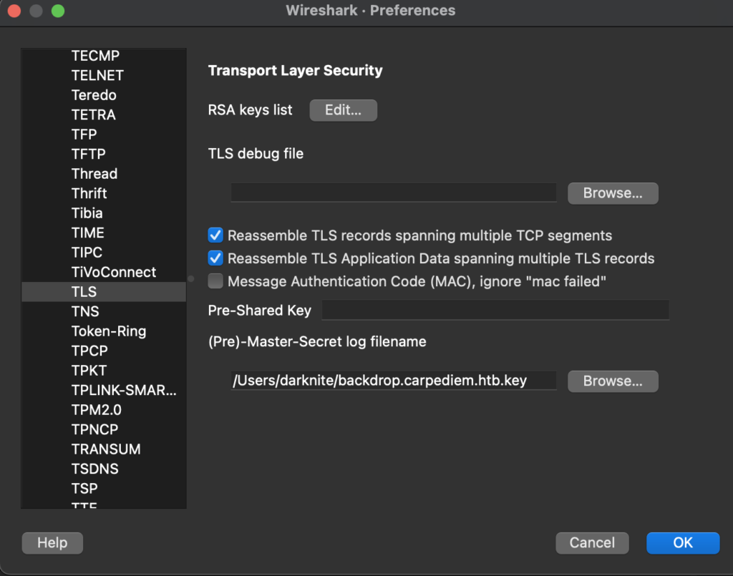This screenshot has height=576, width=733.
Task: Pick Token-Ring from the protocol list
Action: (108, 331)
